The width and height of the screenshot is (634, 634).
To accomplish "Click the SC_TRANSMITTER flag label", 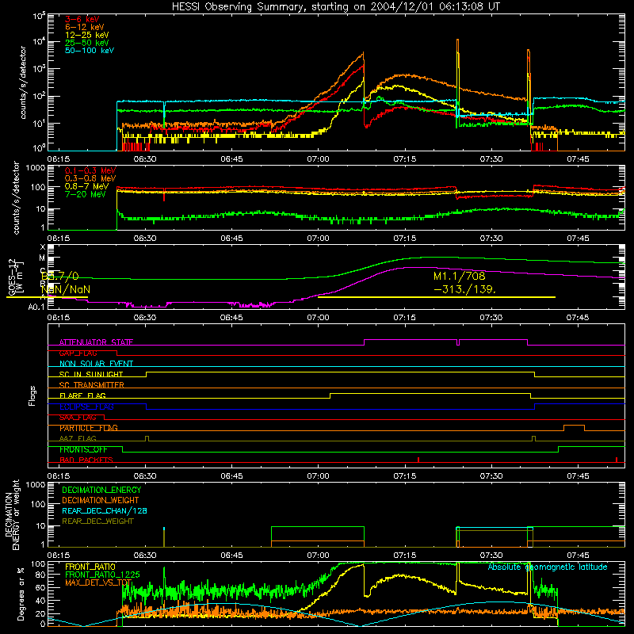I will pos(92,385).
